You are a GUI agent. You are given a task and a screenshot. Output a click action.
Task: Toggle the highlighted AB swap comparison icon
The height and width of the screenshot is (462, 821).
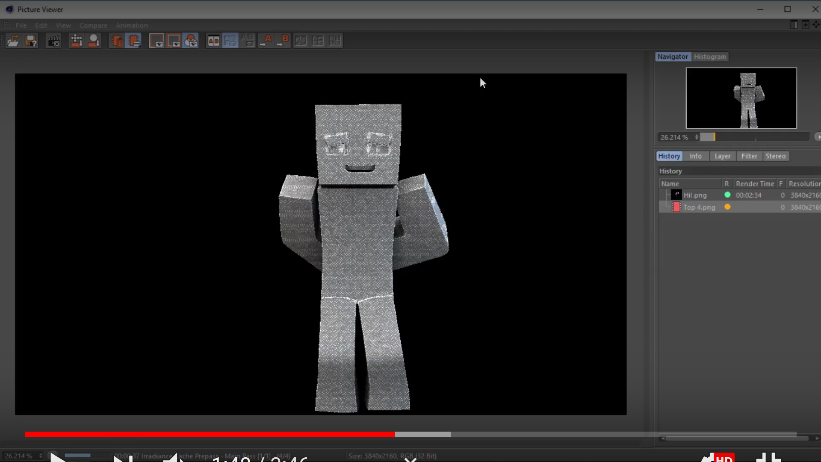(230, 41)
